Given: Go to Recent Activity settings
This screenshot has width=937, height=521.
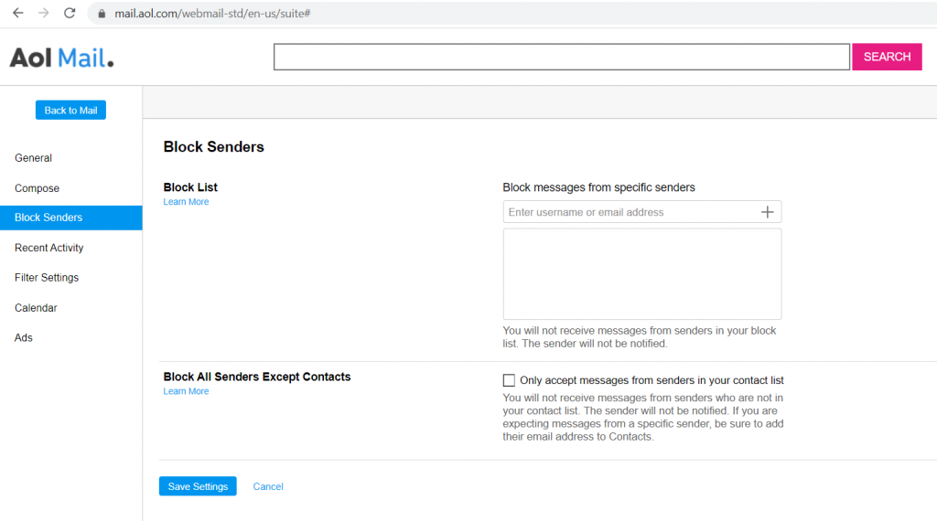Looking at the screenshot, I should pos(49,248).
